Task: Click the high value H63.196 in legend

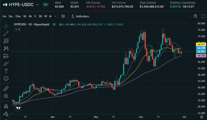Action: tap(75, 24)
